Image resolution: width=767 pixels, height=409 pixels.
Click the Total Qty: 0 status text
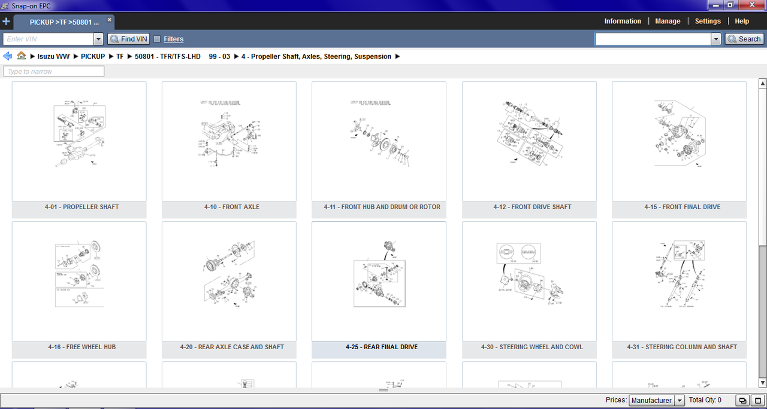click(x=705, y=400)
